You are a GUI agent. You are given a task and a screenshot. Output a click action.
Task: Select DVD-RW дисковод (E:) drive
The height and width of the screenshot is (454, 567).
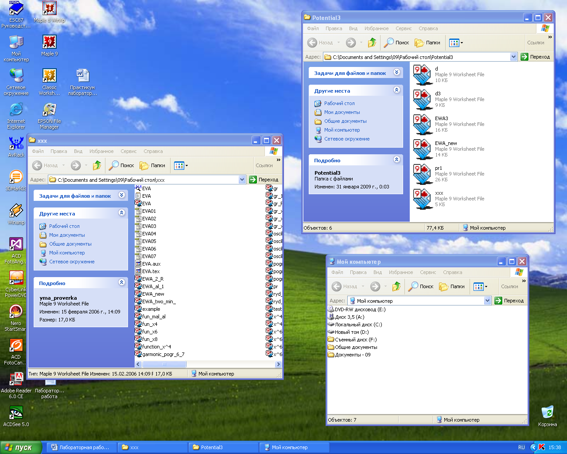point(357,309)
